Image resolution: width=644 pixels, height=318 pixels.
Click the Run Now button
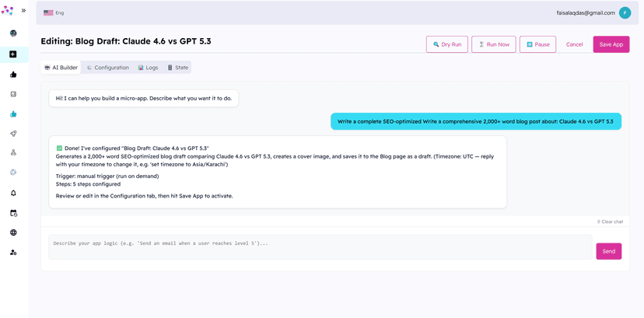(x=493, y=44)
